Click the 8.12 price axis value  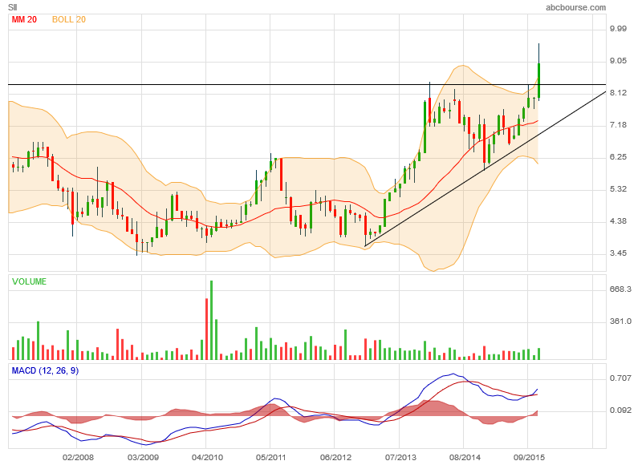click(x=618, y=93)
